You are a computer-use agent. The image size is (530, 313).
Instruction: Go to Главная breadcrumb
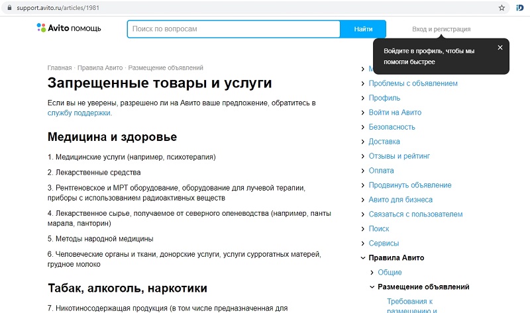[60, 68]
